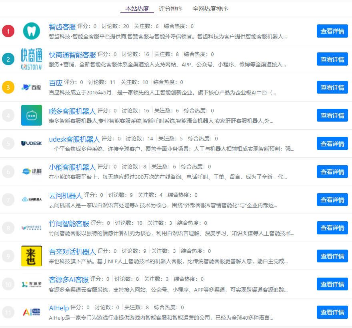Screen dimensions: 352x328
Task: Click 综合热度: 0 on 吾来对话机器人 row
Action: pyautogui.click(x=196, y=251)
